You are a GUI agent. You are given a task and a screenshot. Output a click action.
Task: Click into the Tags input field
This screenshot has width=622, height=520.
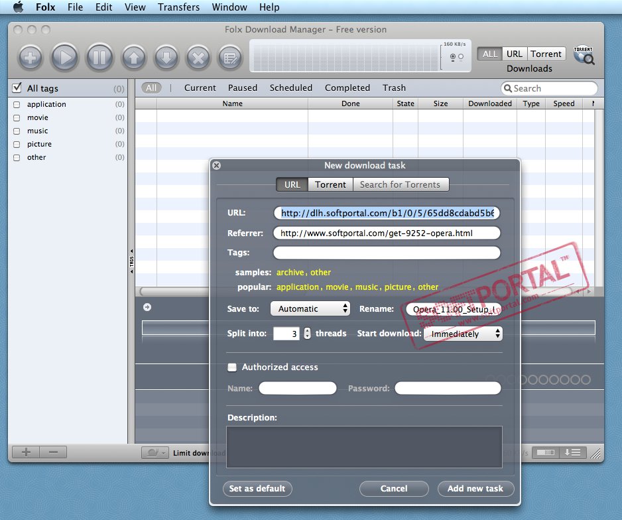pyautogui.click(x=387, y=253)
